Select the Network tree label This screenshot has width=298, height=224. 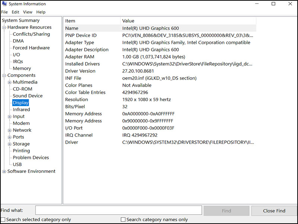tap(22, 130)
